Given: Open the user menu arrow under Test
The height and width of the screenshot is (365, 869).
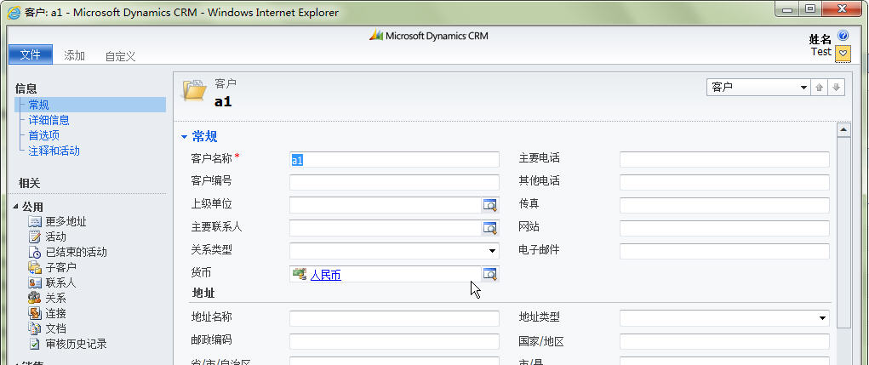Looking at the screenshot, I should pyautogui.click(x=843, y=54).
